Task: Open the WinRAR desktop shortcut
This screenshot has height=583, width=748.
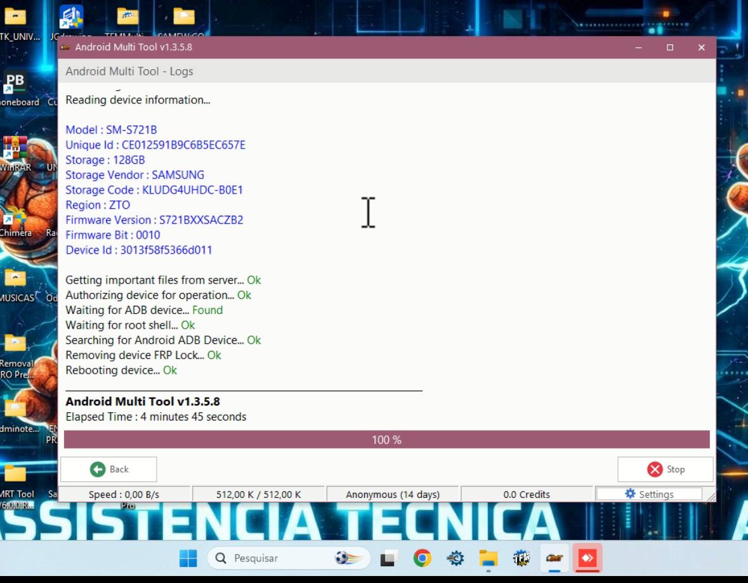Action: pyautogui.click(x=15, y=154)
